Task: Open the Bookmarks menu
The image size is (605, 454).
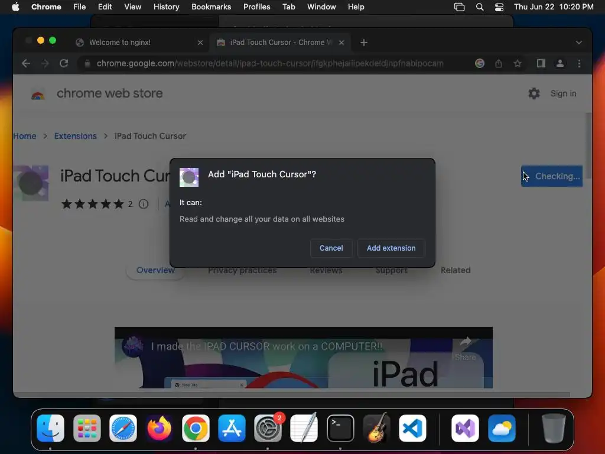Action: pos(211,7)
